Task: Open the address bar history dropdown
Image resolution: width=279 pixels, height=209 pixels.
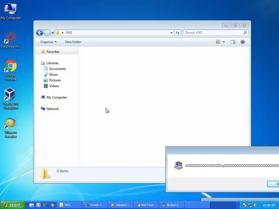Action: [171, 33]
